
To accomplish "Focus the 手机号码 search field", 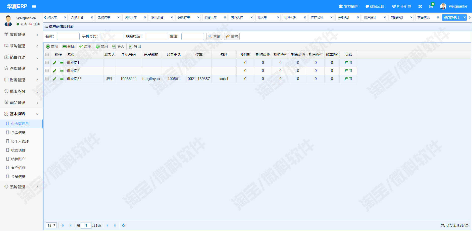I will click(112, 36).
